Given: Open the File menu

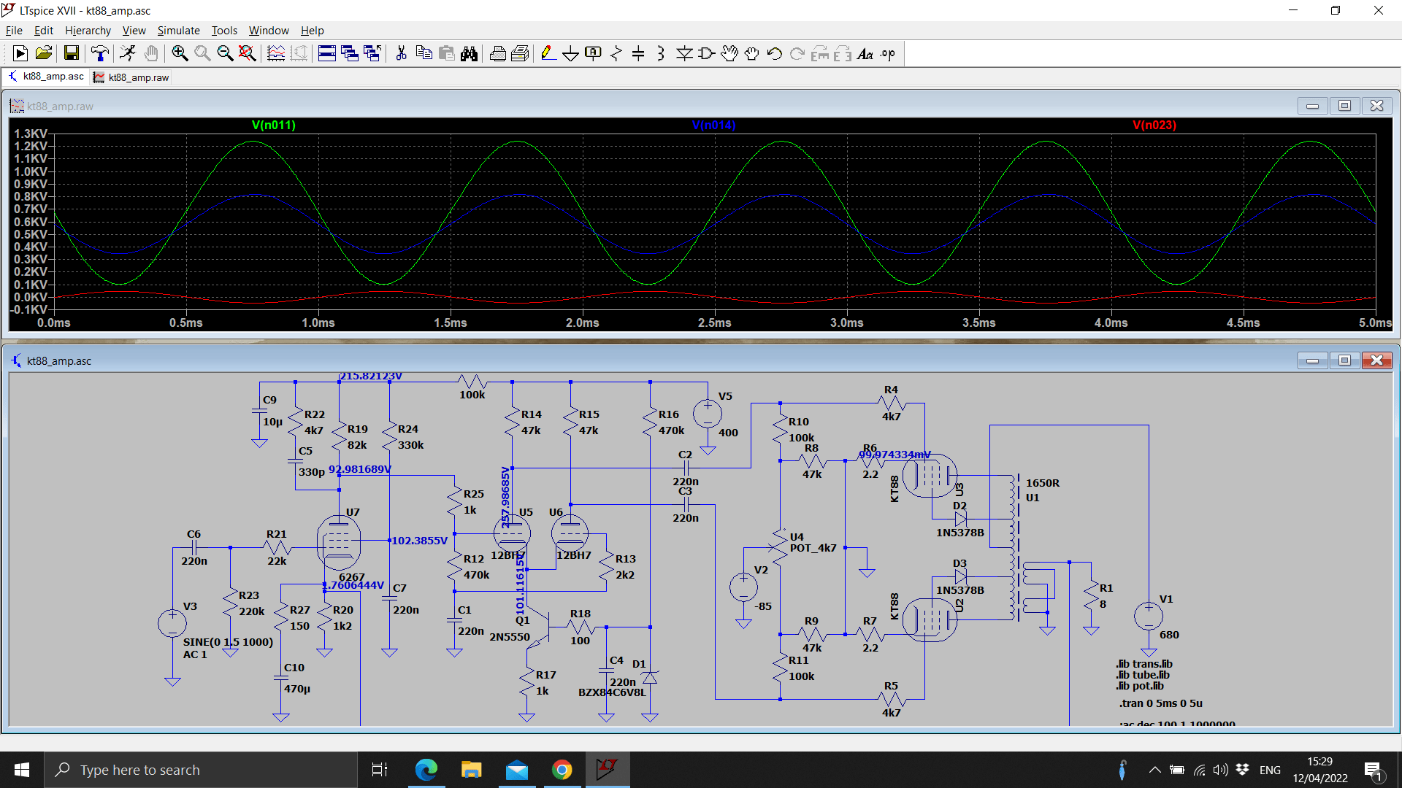Looking at the screenshot, I should click(14, 30).
